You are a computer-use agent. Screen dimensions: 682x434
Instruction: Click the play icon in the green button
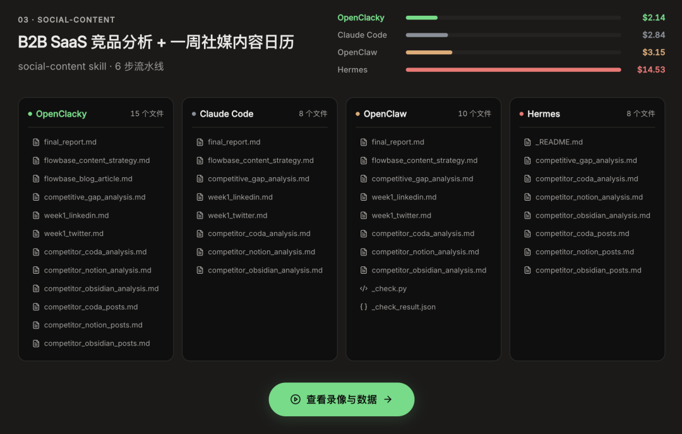[x=296, y=399]
